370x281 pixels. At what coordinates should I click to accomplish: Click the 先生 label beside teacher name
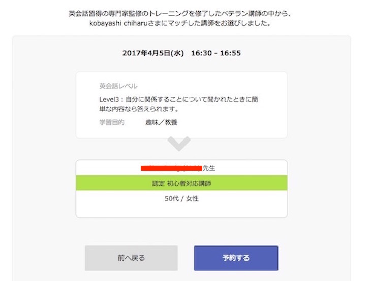[x=209, y=168]
